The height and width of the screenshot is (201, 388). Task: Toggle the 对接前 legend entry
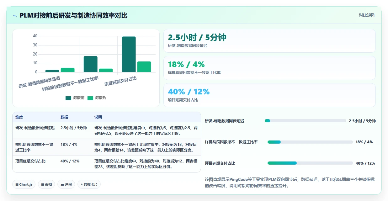(x=75, y=98)
